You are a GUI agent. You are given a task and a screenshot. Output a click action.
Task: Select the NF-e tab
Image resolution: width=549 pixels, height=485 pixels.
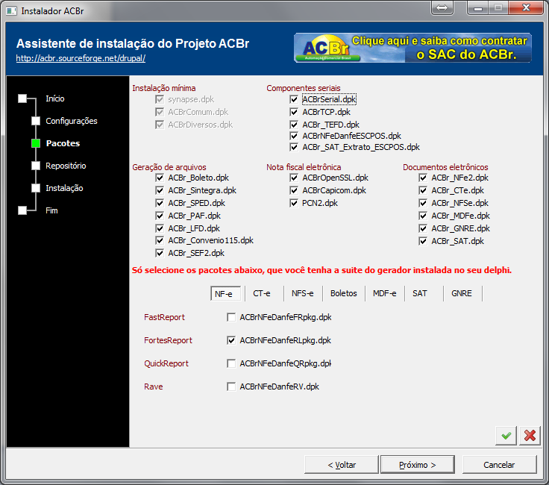(x=226, y=293)
